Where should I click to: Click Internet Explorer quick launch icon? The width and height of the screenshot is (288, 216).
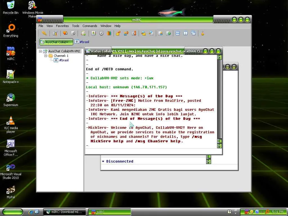coord(30,212)
